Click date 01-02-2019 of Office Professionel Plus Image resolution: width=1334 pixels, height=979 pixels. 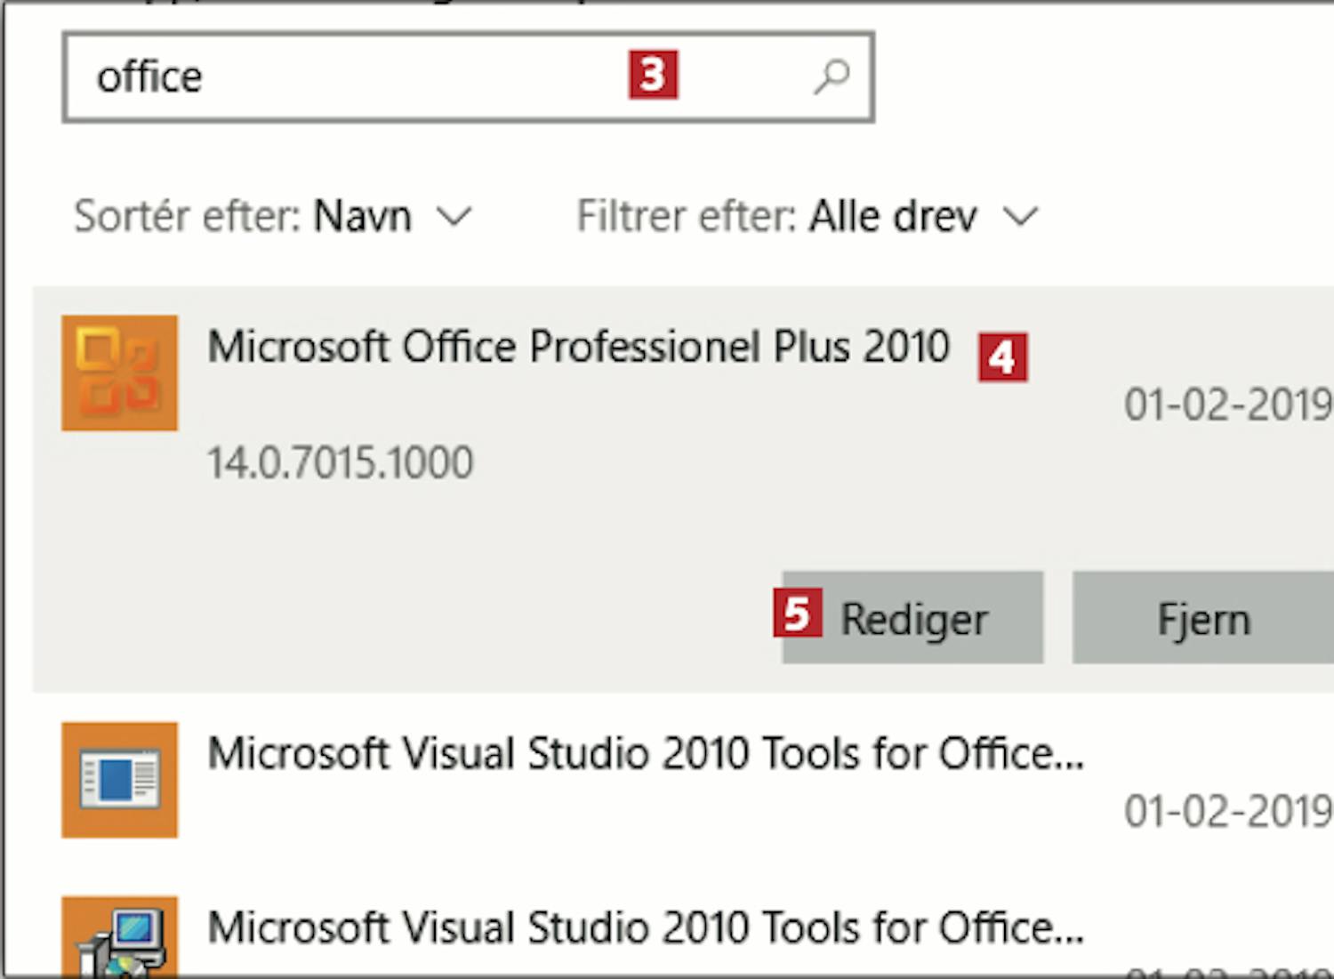(x=1228, y=405)
